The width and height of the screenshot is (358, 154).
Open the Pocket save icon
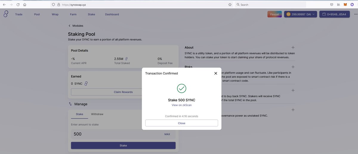click(332, 5)
